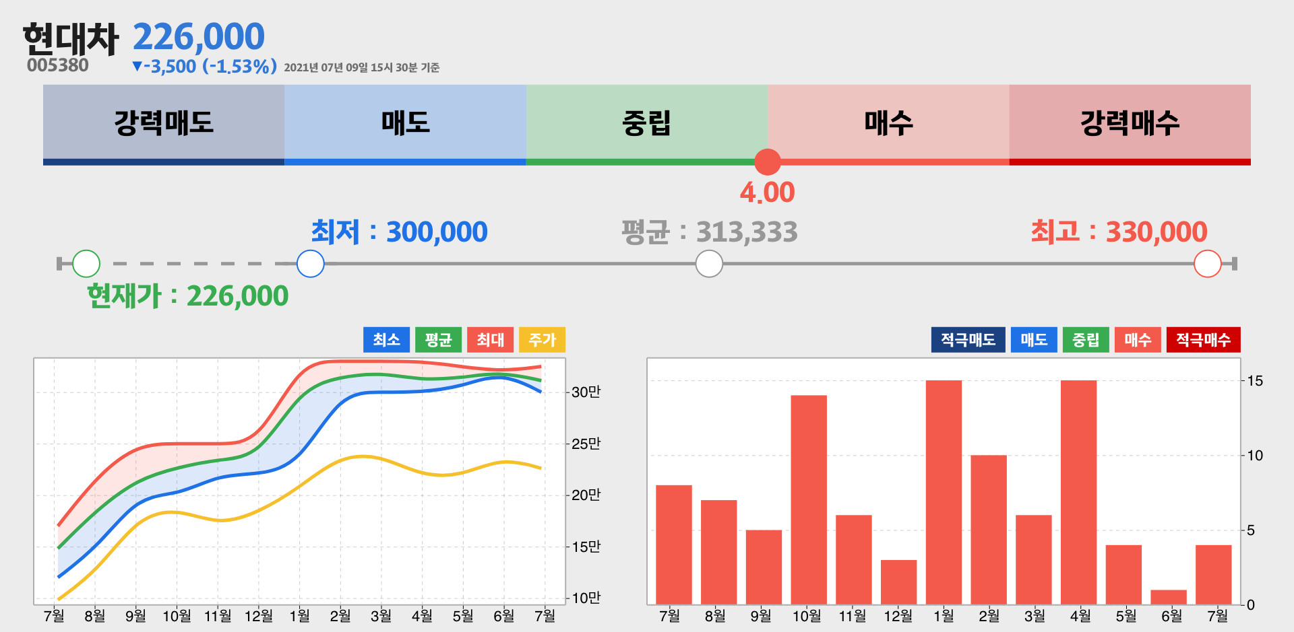Image resolution: width=1294 pixels, height=632 pixels.
Task: Click the 12월 bar in bar chart
Action: click(x=899, y=582)
